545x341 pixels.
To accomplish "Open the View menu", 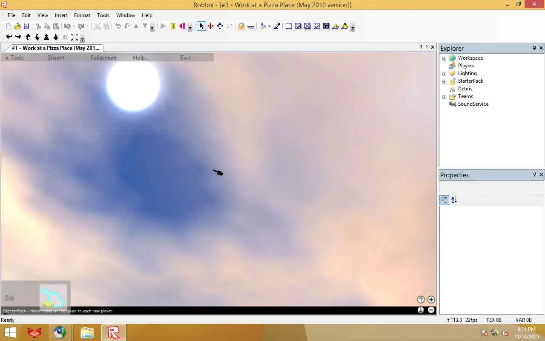I will [43, 15].
